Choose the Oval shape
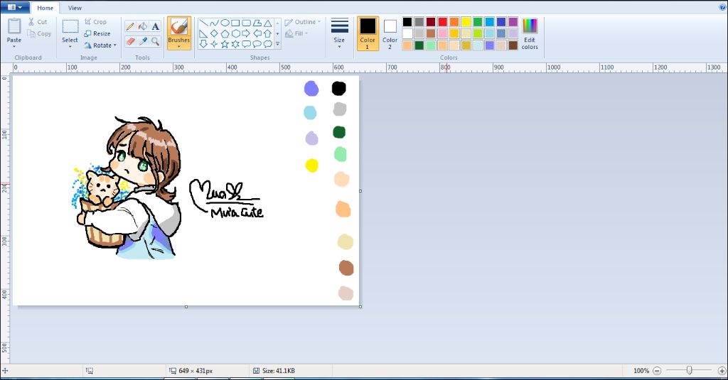Image resolution: width=728 pixels, height=380 pixels. coord(225,23)
